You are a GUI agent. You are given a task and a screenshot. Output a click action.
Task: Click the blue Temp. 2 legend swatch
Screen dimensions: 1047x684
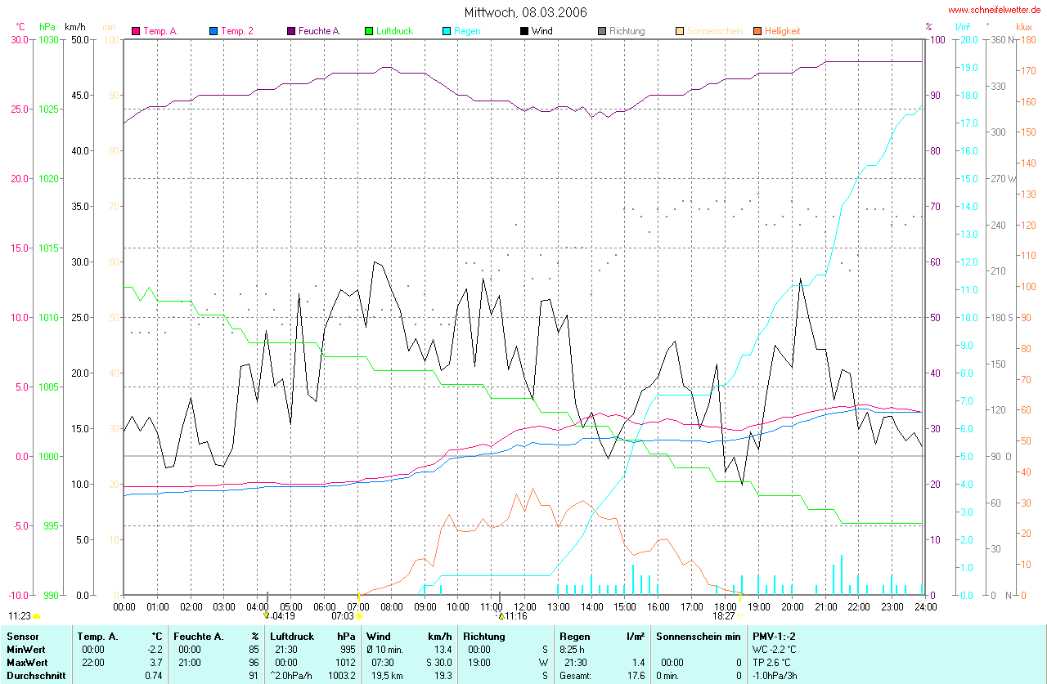click(213, 31)
